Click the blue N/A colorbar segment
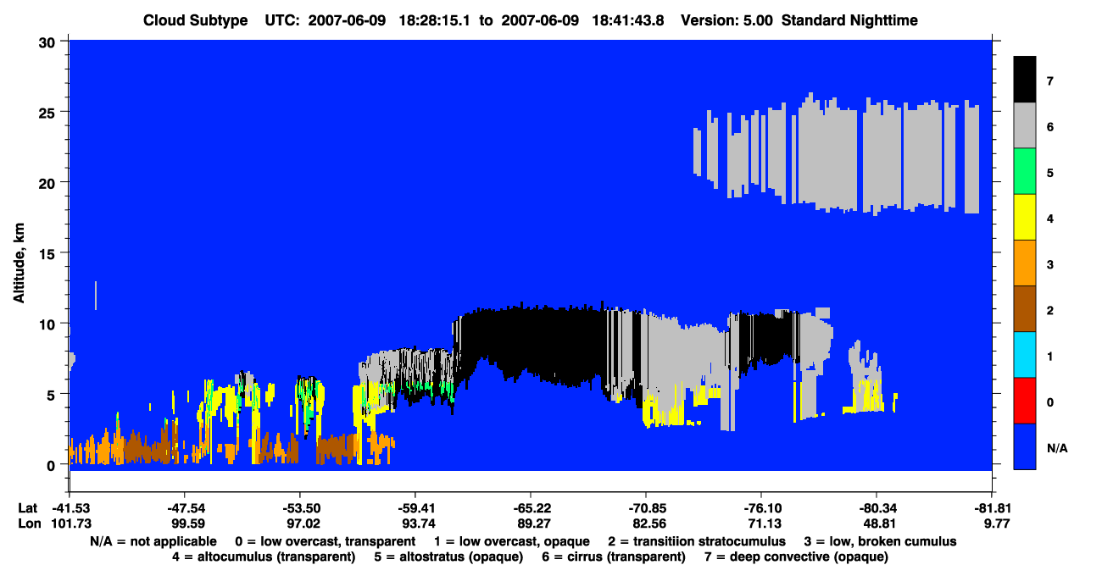The width and height of the screenshot is (1102, 565). pyautogui.click(x=1025, y=446)
